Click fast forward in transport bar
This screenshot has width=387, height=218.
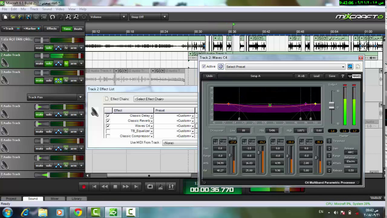(126, 187)
